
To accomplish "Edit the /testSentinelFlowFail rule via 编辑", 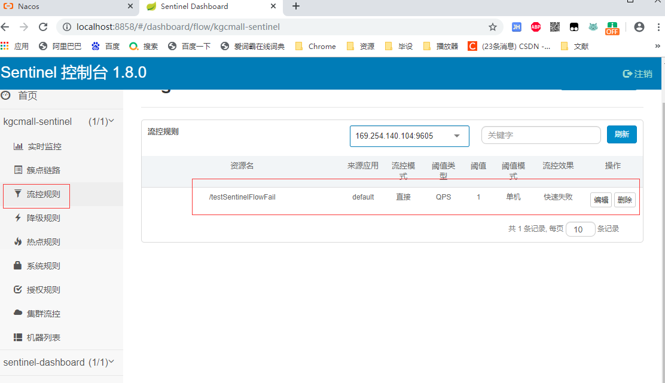I will 601,200.
